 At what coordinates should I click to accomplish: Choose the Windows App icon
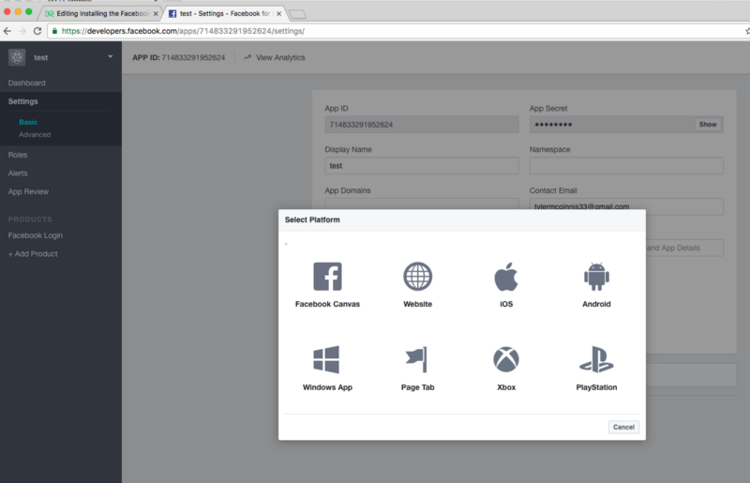(x=326, y=359)
